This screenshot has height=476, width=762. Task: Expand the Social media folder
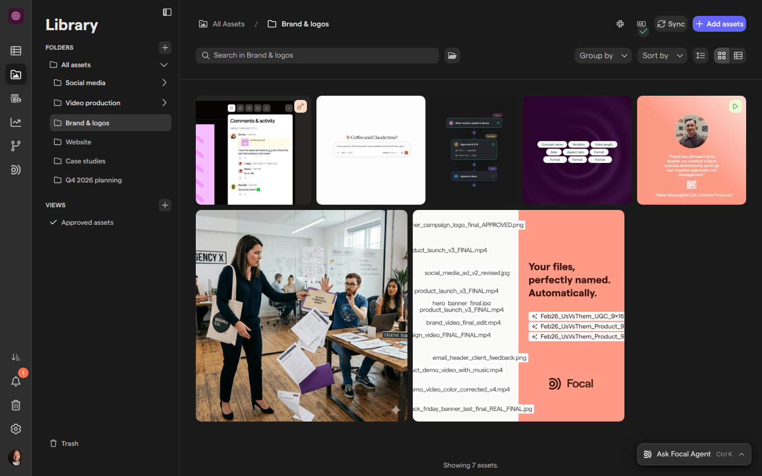pyautogui.click(x=164, y=83)
